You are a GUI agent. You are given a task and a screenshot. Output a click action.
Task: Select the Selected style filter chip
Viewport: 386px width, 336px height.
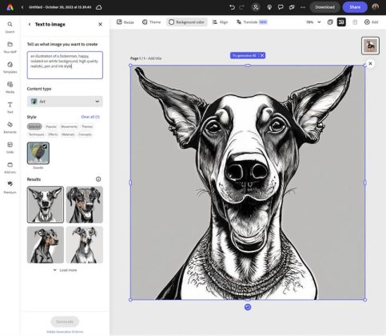coord(34,126)
